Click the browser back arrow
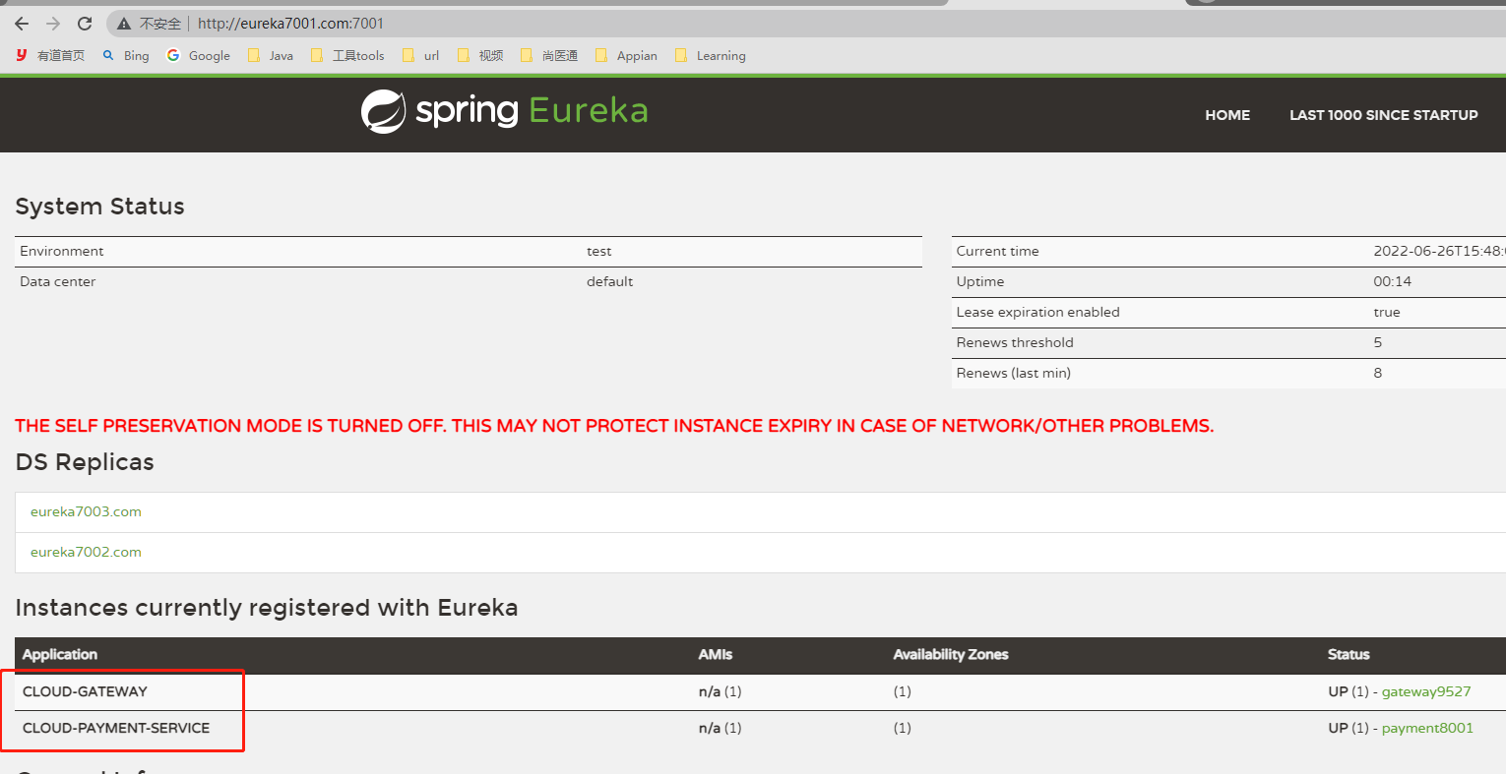The width and height of the screenshot is (1506, 774). click(22, 24)
